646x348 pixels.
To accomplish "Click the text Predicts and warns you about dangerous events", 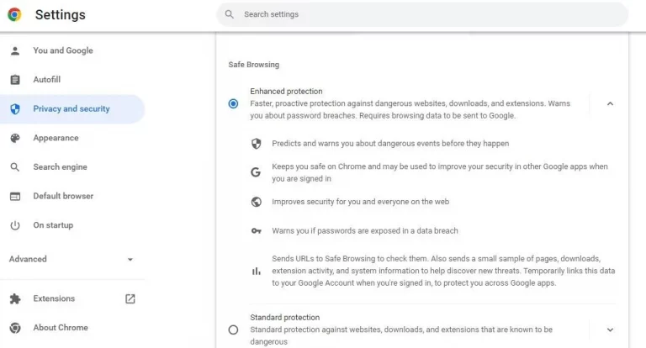I will [390, 143].
